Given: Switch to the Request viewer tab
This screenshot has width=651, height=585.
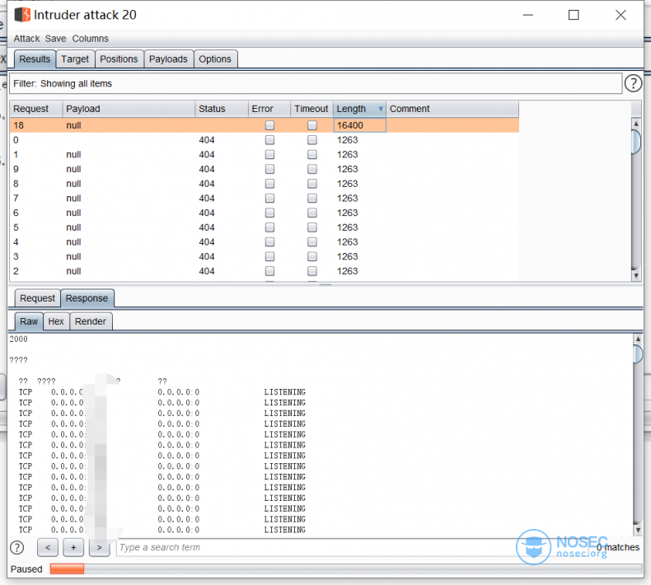Looking at the screenshot, I should pyautogui.click(x=37, y=298).
